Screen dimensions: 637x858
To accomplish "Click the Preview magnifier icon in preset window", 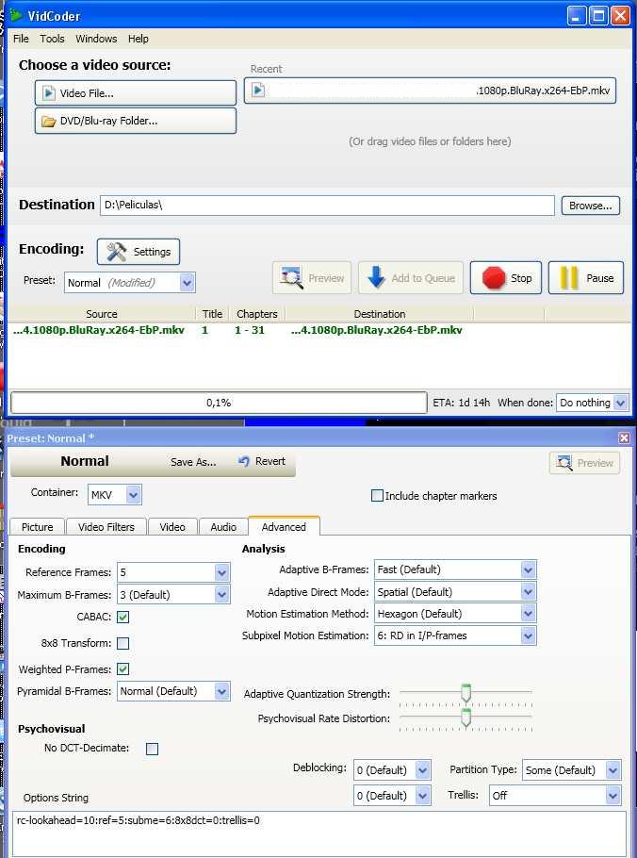I will (x=563, y=463).
